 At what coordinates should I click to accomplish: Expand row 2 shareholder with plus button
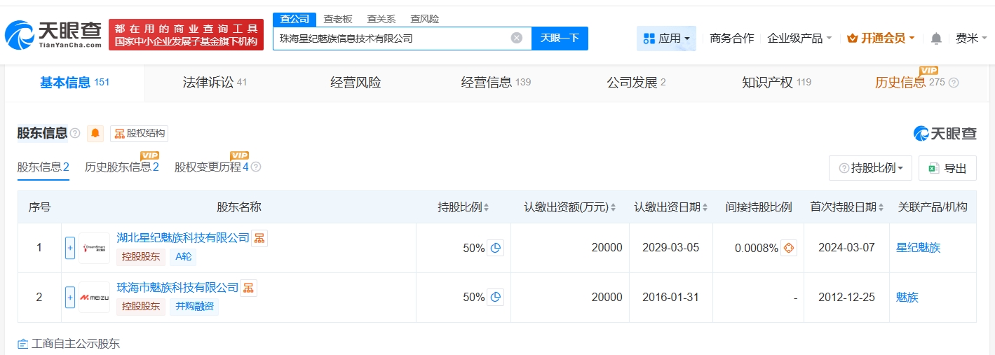[70, 297]
